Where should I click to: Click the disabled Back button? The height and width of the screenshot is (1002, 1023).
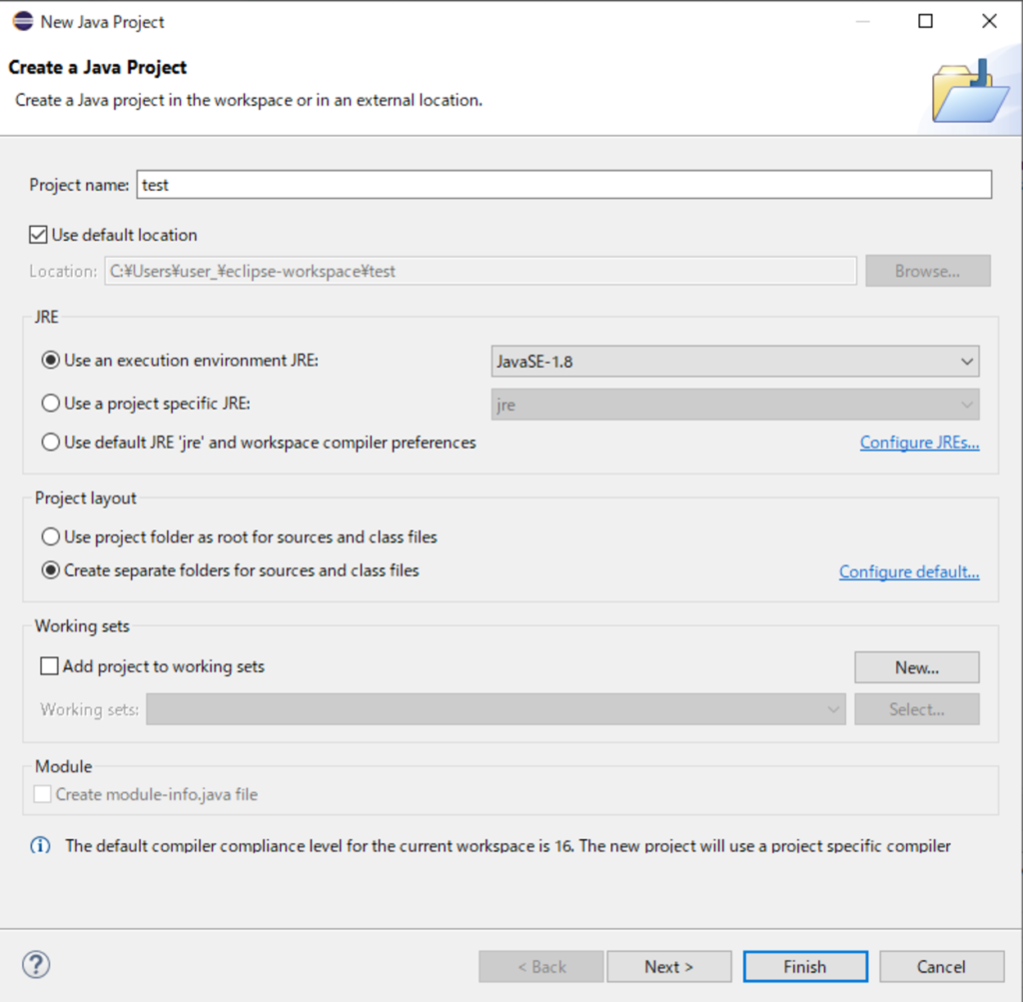click(540, 966)
